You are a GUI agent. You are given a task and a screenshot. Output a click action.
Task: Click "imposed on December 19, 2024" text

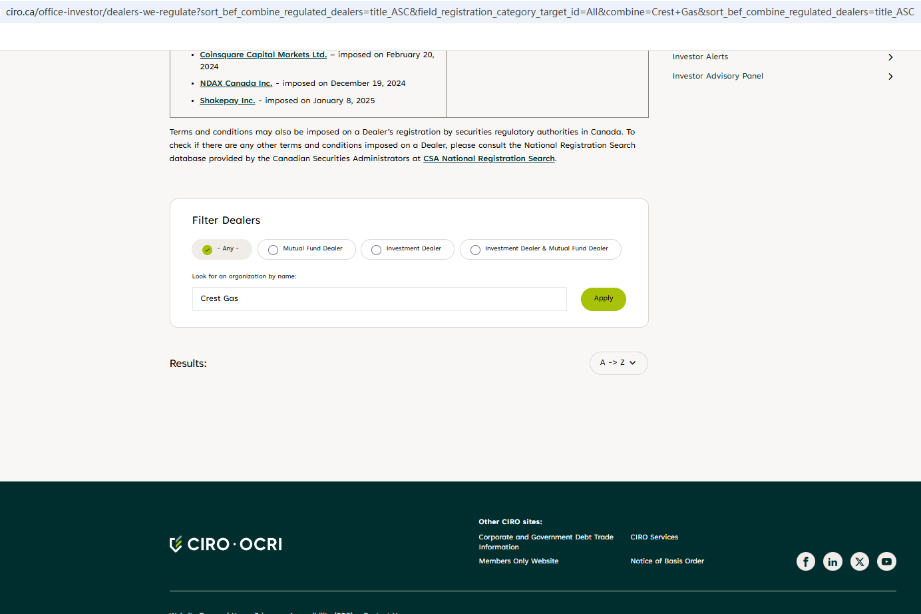pos(344,84)
